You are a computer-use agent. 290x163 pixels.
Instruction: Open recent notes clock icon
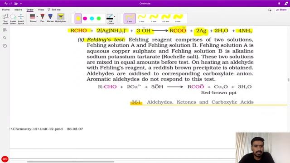(x=5, y=46)
